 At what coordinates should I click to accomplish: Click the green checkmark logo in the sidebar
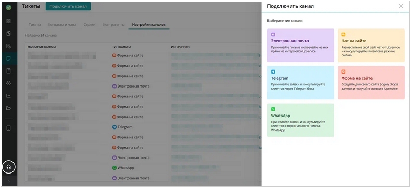click(x=9, y=7)
